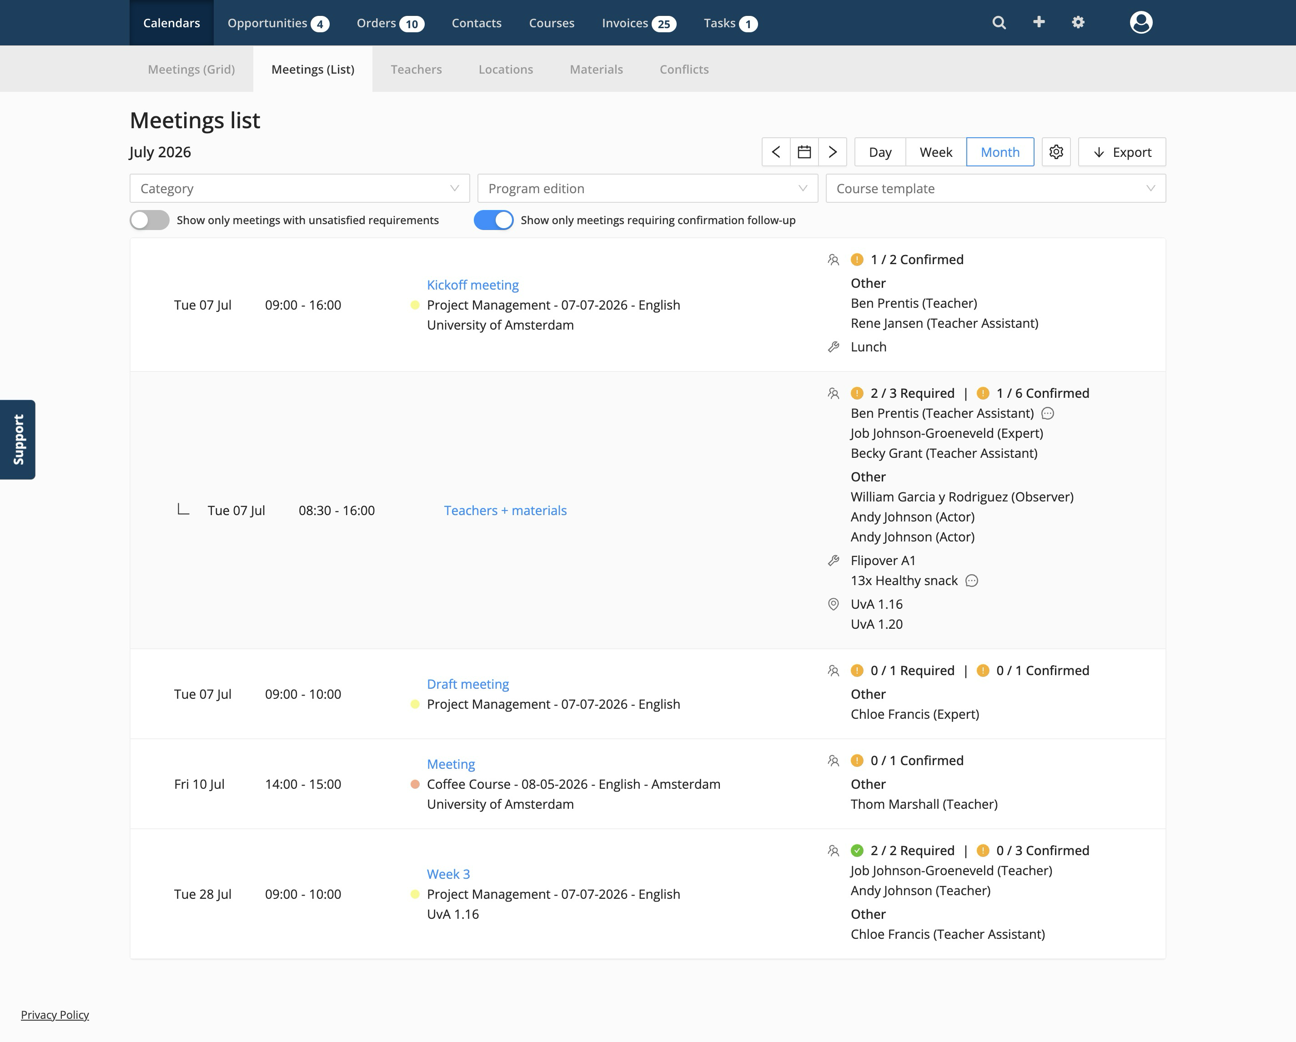The width and height of the screenshot is (1296, 1042).
Task: Open the Category dropdown
Action: tap(299, 188)
